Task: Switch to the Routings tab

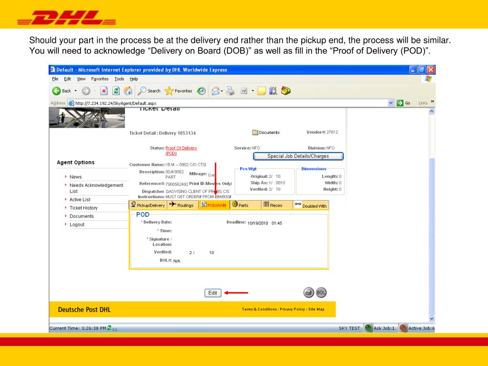Action: coord(183,205)
